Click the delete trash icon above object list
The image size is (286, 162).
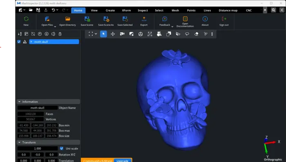tap(60, 34)
